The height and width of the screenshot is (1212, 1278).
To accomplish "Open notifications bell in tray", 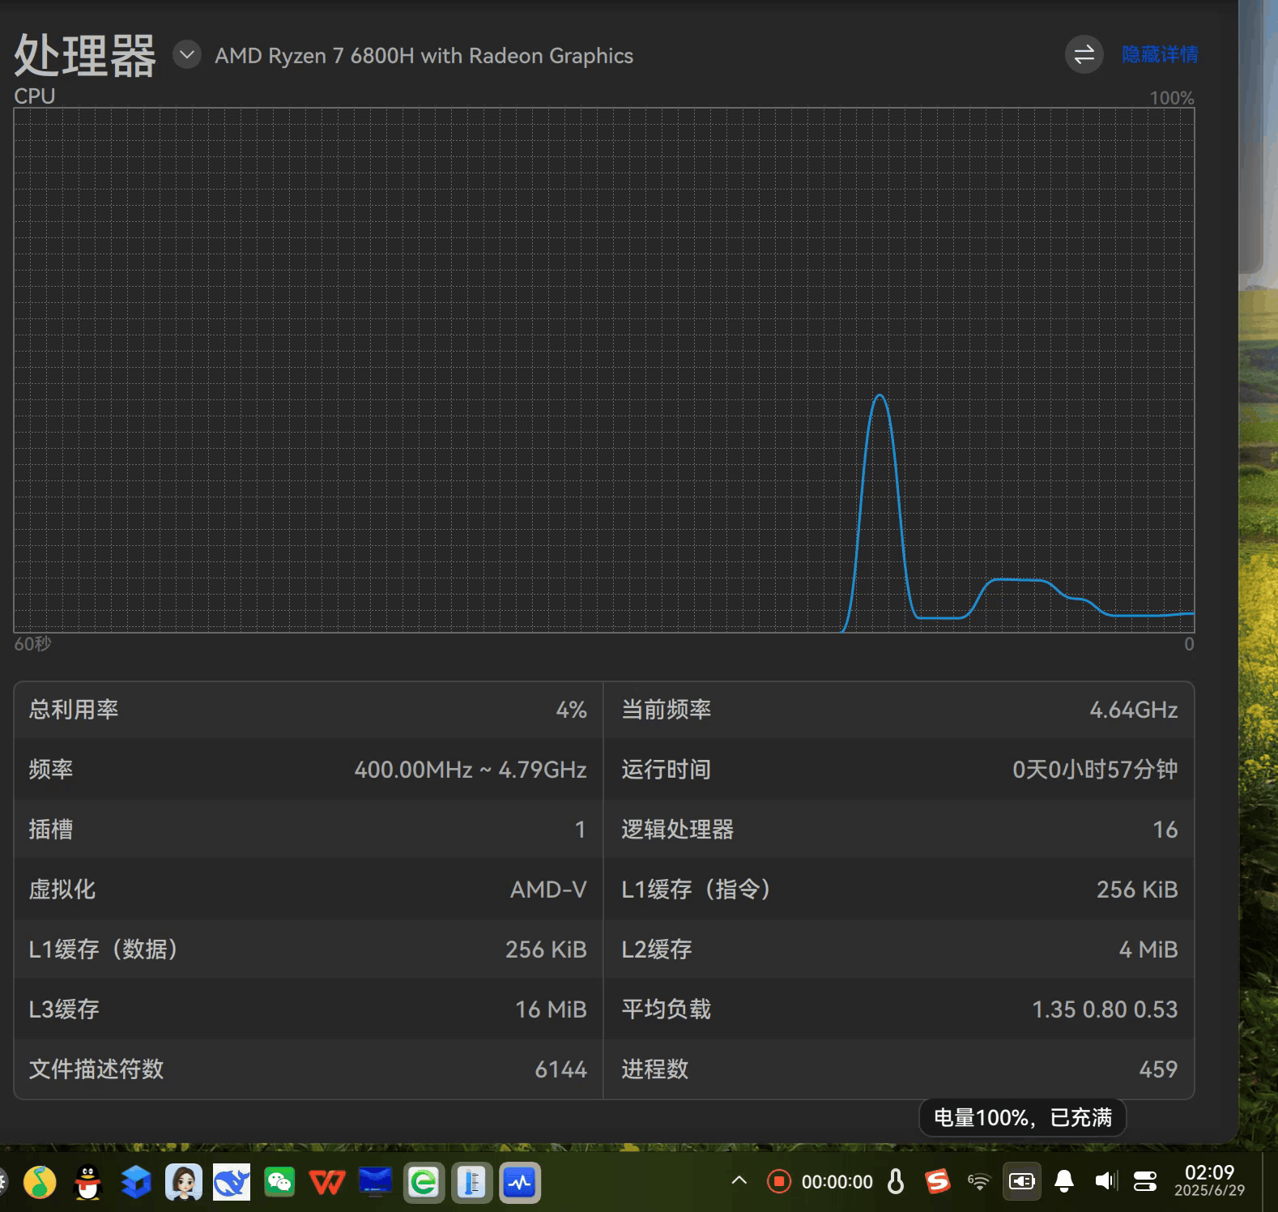I will pyautogui.click(x=1064, y=1181).
